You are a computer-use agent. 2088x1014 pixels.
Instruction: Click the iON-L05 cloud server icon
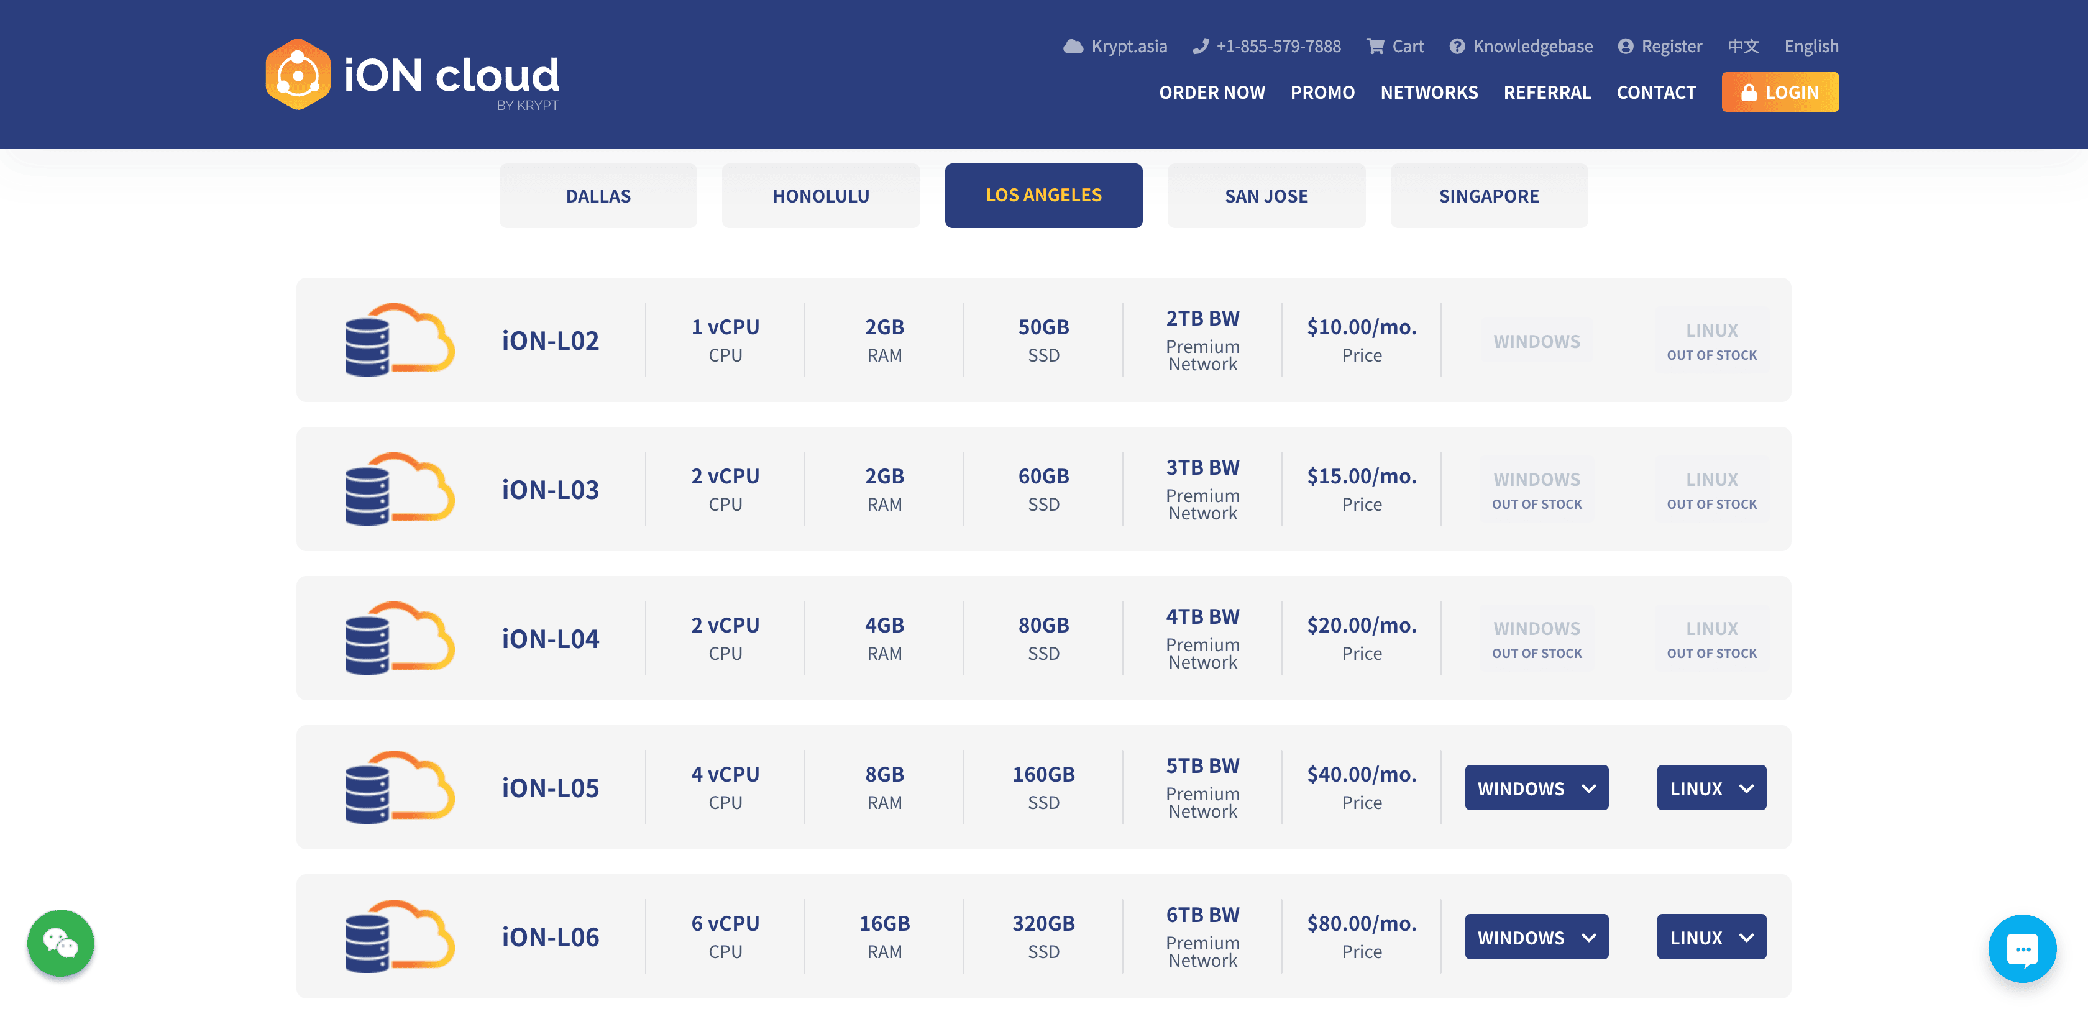[399, 787]
